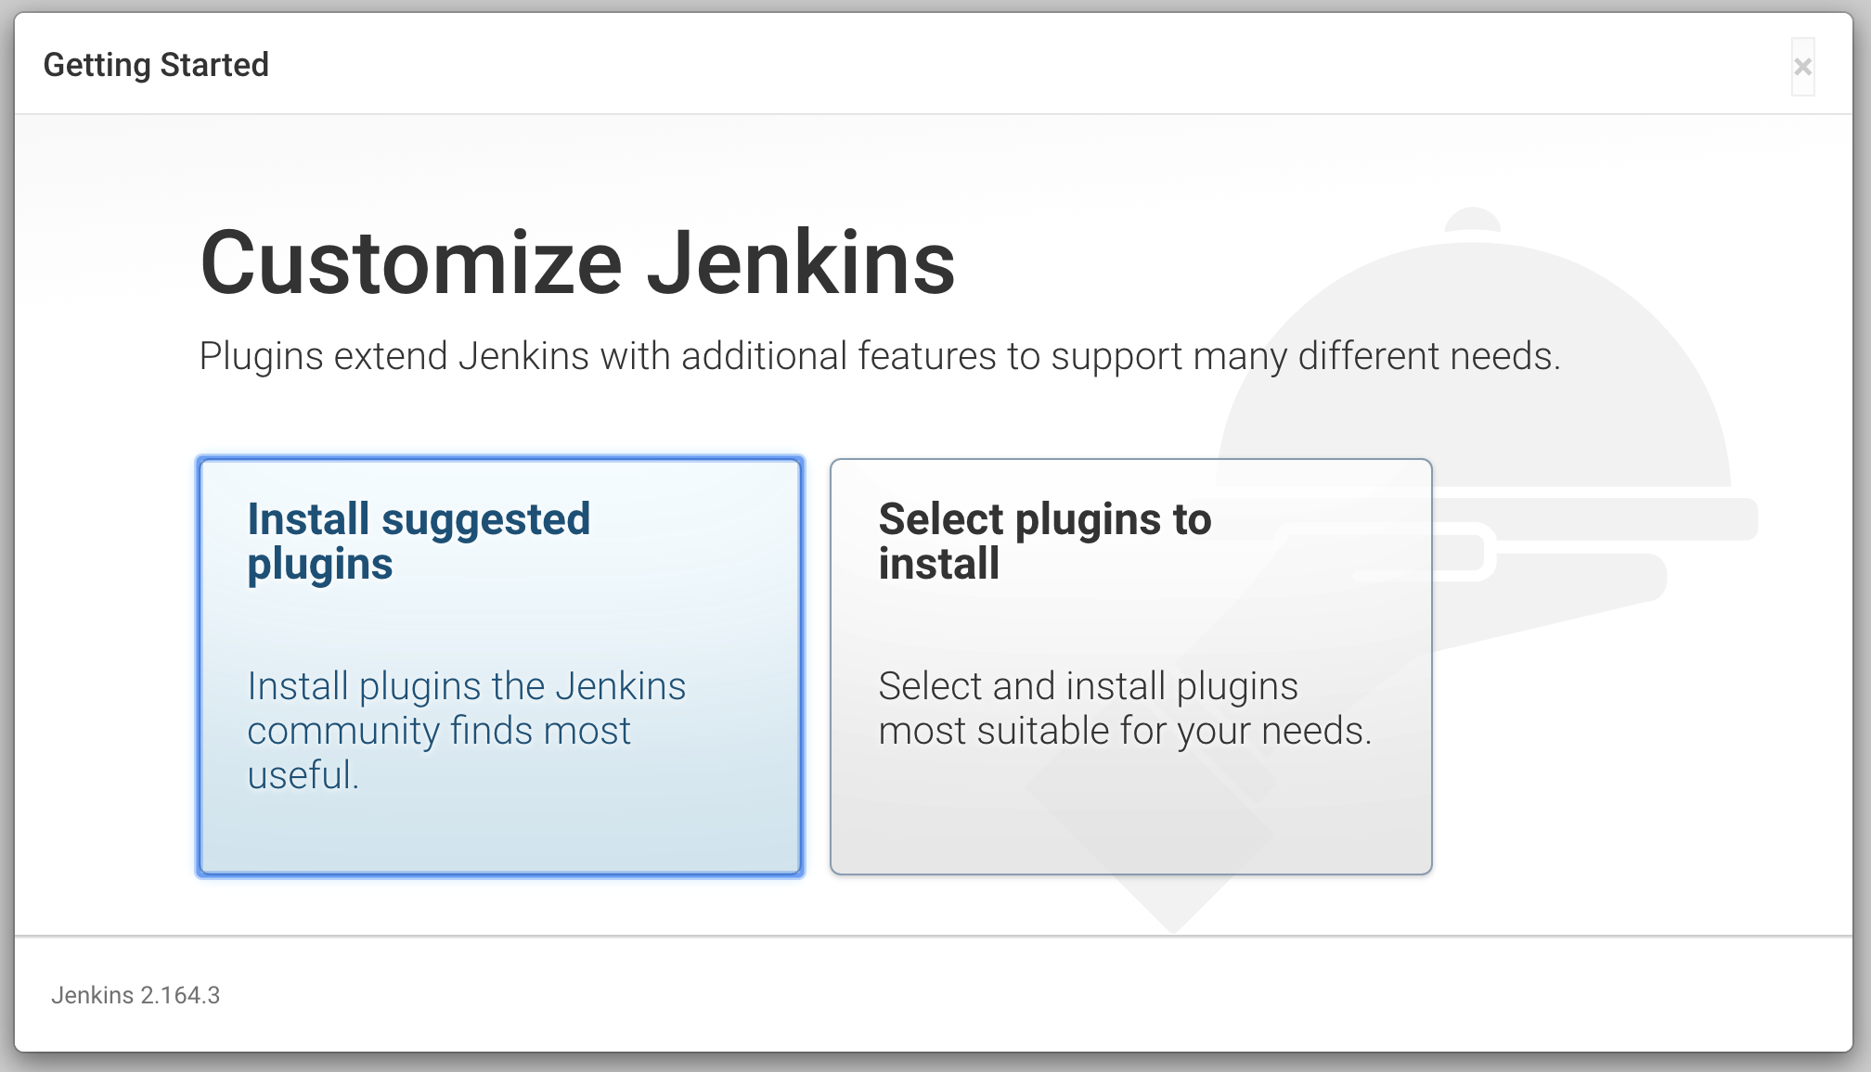Click the Jenkins 2.164.3 version label
The height and width of the screenshot is (1072, 1871).
tap(135, 995)
